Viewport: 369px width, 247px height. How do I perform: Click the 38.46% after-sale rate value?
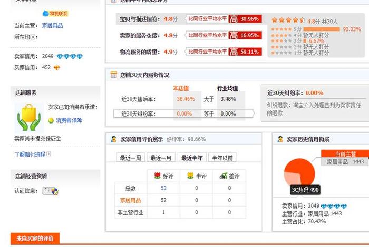point(186,99)
